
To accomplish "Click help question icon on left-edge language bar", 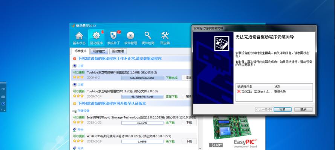I will click(x=3, y=103).
